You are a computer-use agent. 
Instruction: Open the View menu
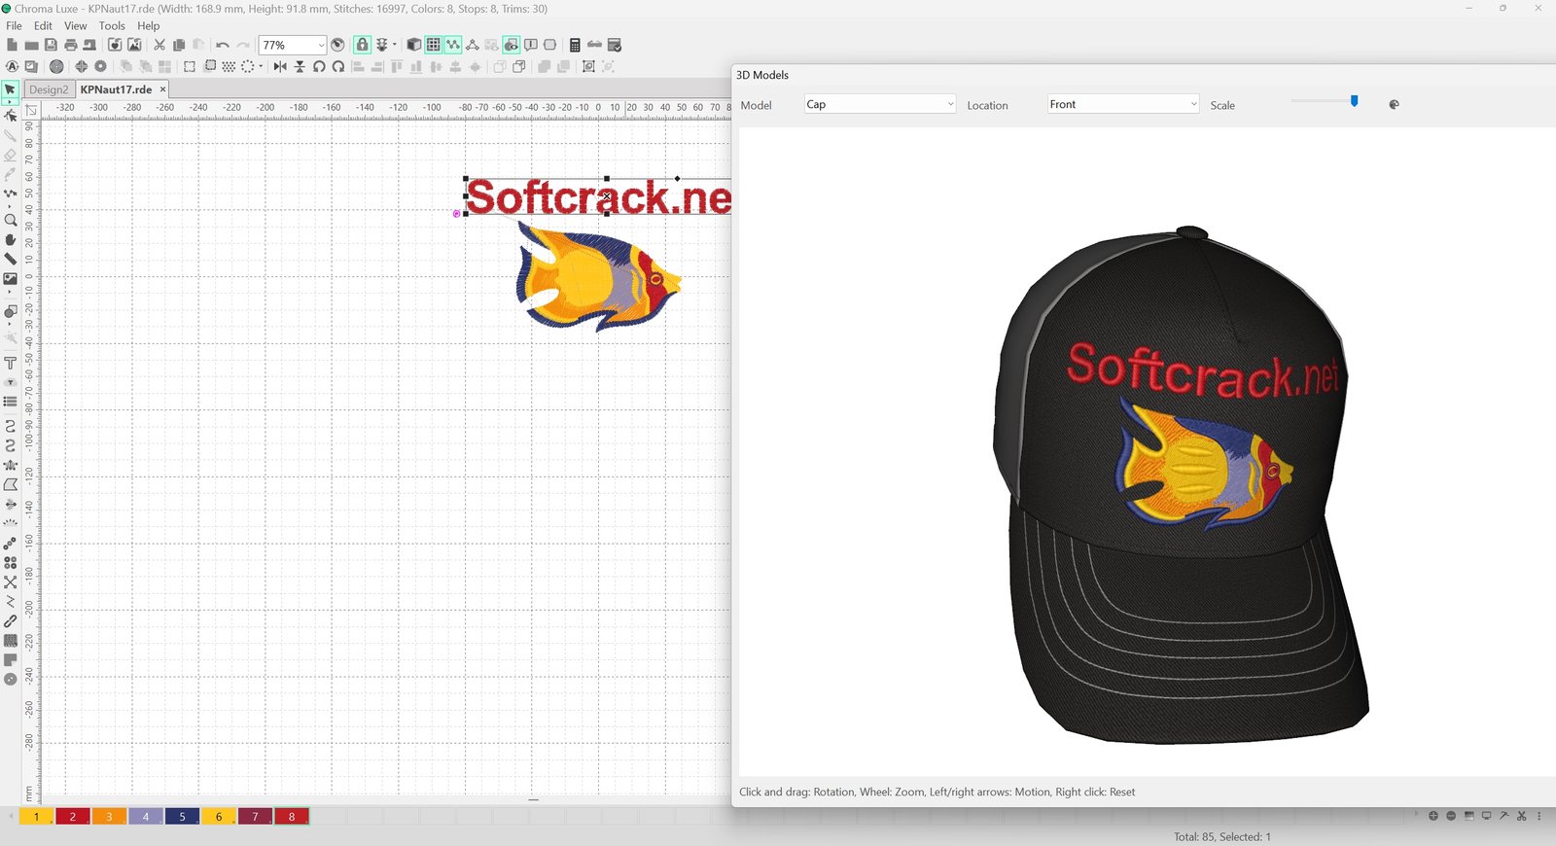(x=75, y=26)
